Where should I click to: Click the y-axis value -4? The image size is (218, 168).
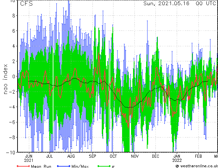(x=12, y=107)
